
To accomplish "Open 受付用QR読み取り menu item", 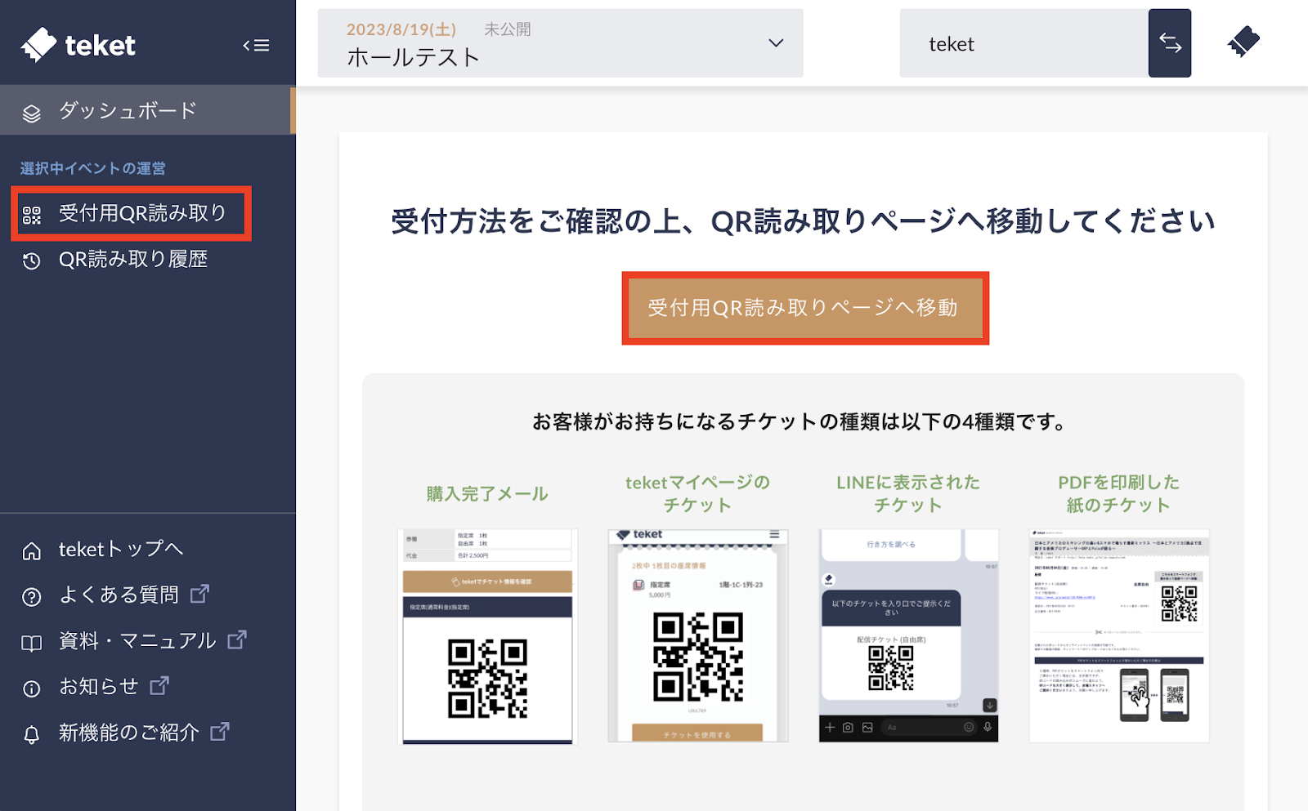I will (x=131, y=214).
